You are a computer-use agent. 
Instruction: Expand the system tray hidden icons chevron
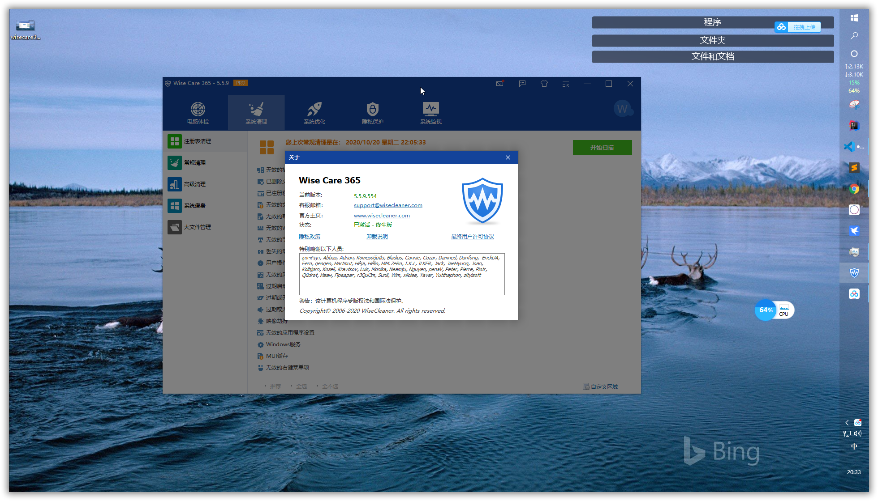(x=847, y=423)
